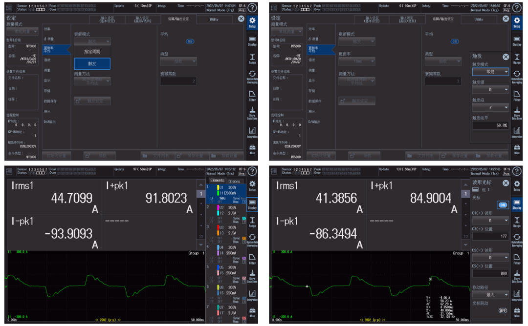The width and height of the screenshot is (528, 326).
Task: Toggle 光标 ON switch in 波形光标 panel
Action: 503,204
